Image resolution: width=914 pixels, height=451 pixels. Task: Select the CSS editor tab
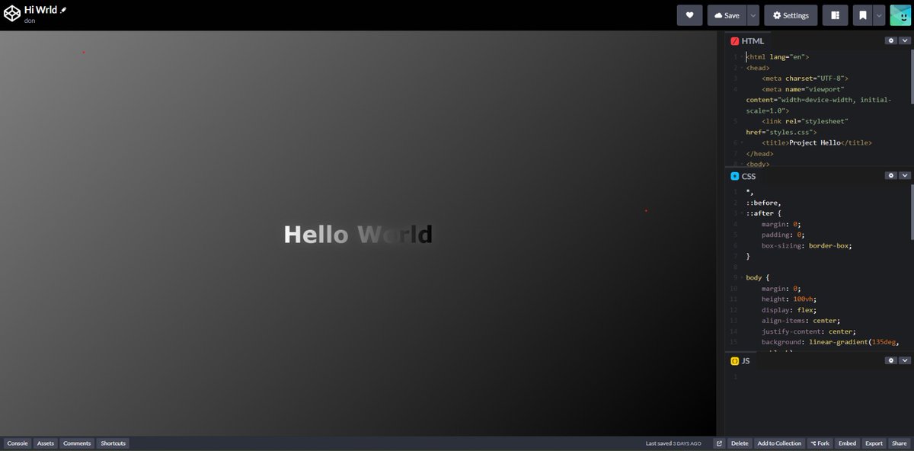(x=744, y=176)
